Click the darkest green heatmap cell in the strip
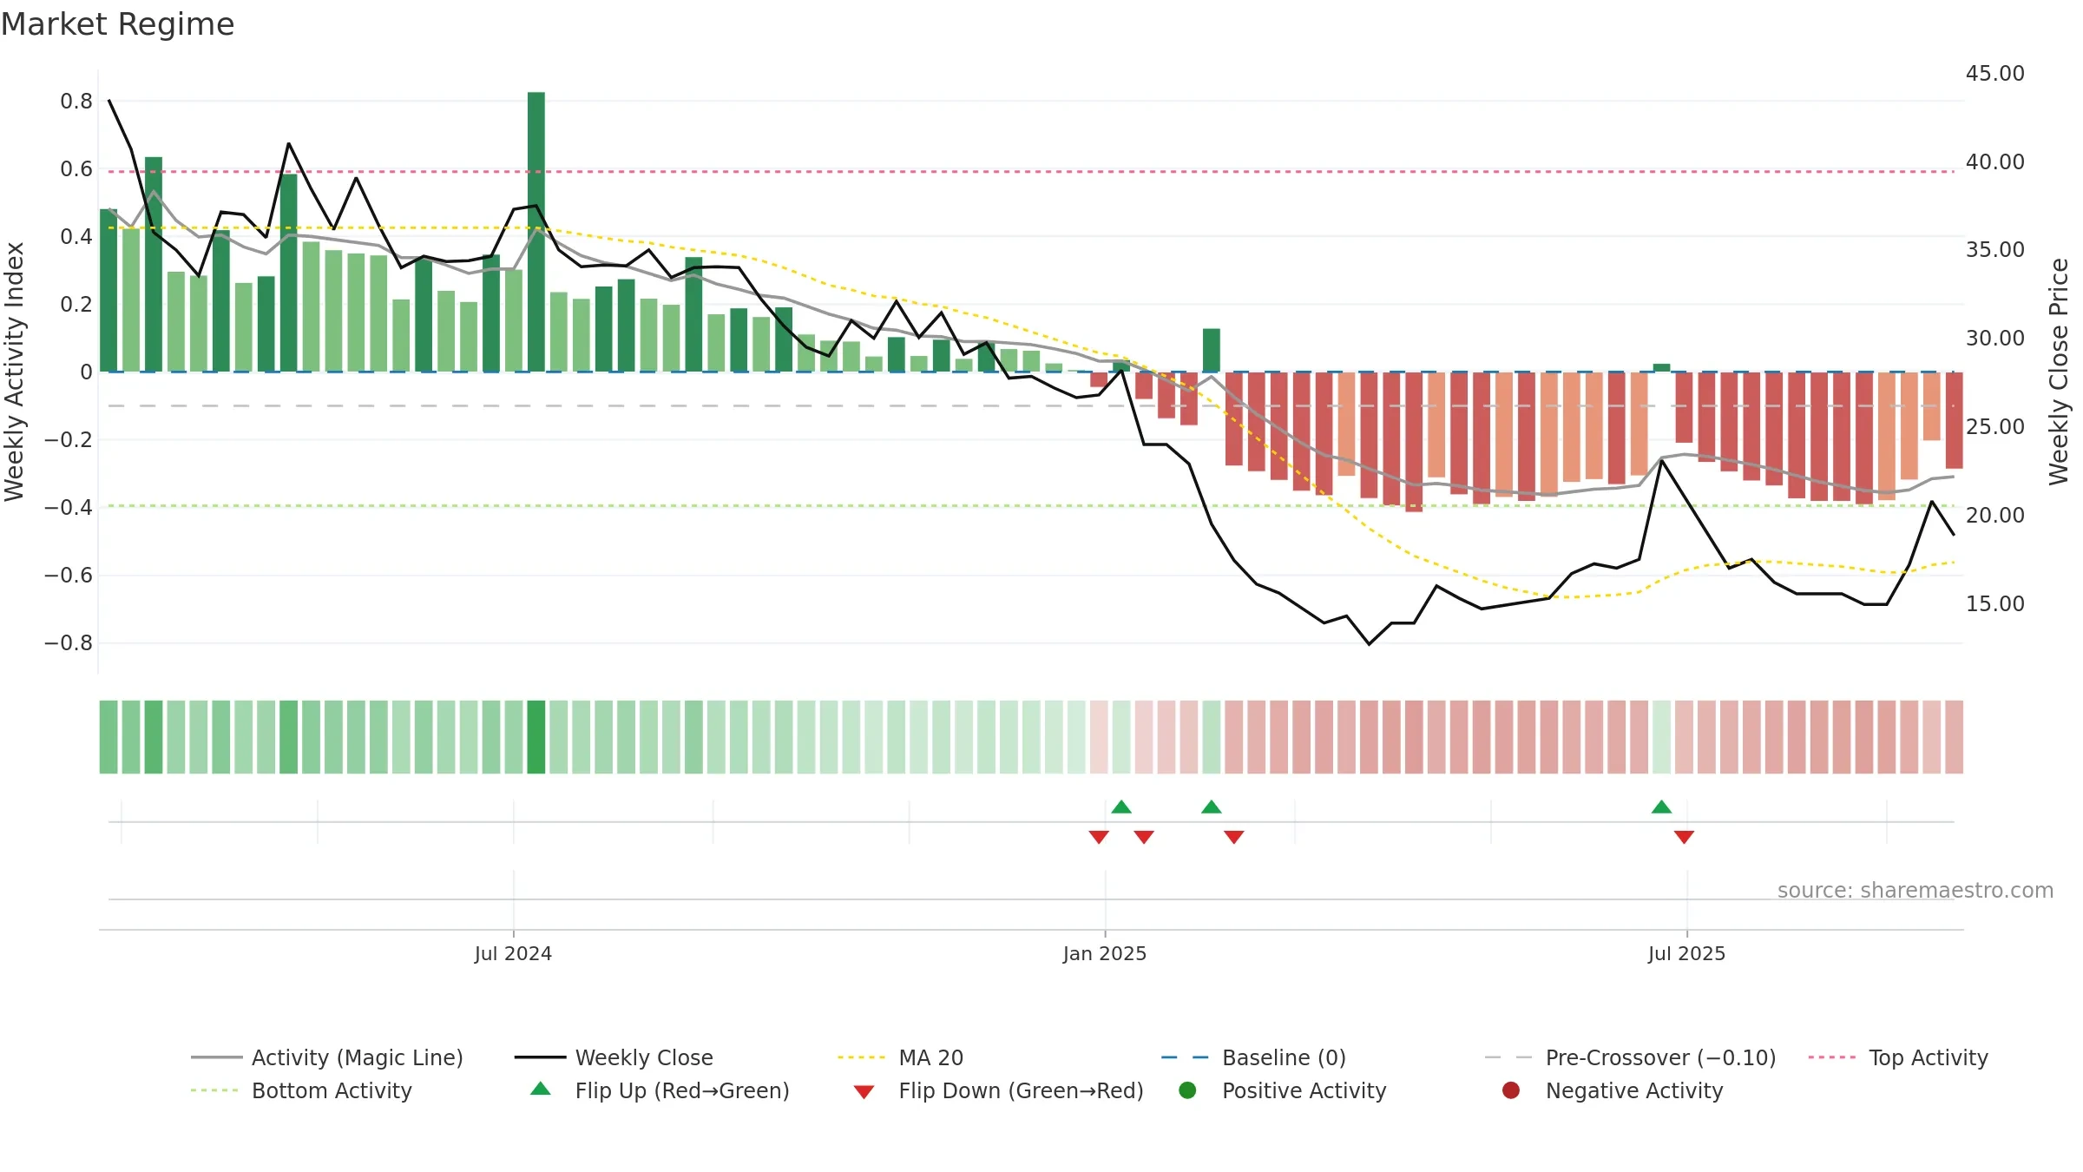Viewport: 2083px width, 1172px height. pyautogui.click(x=536, y=737)
